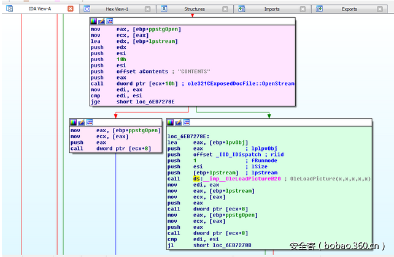The image size is (394, 257).
Task: Close the Hex View-1 tab
Action: coord(148,9)
